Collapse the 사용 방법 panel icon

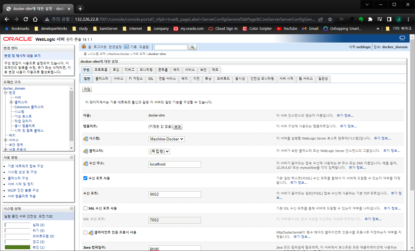(71, 157)
